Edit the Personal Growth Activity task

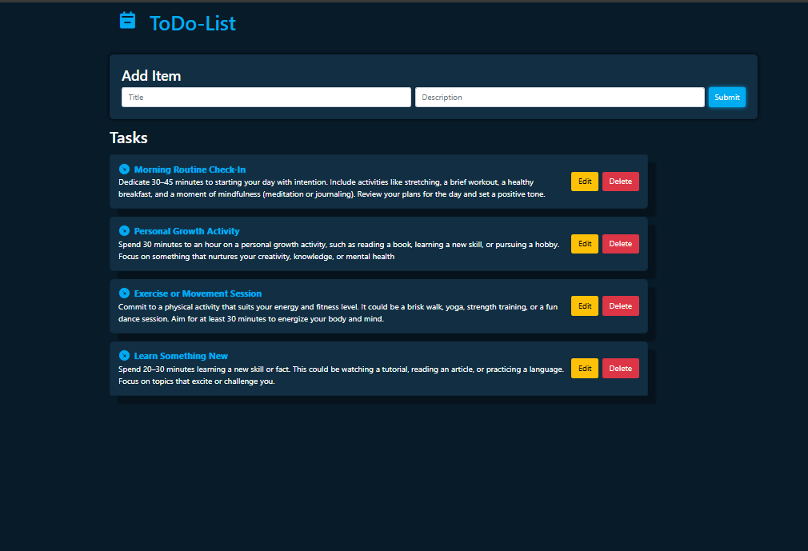click(x=584, y=244)
